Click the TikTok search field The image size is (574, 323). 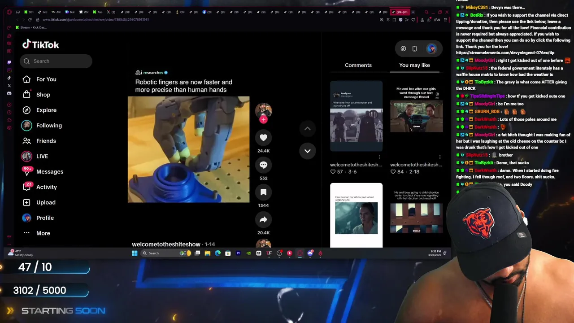pos(56,61)
